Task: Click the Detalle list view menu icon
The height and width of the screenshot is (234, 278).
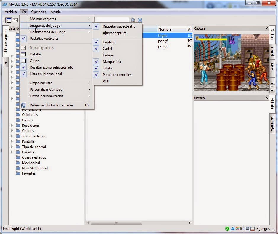Action: click(23, 54)
